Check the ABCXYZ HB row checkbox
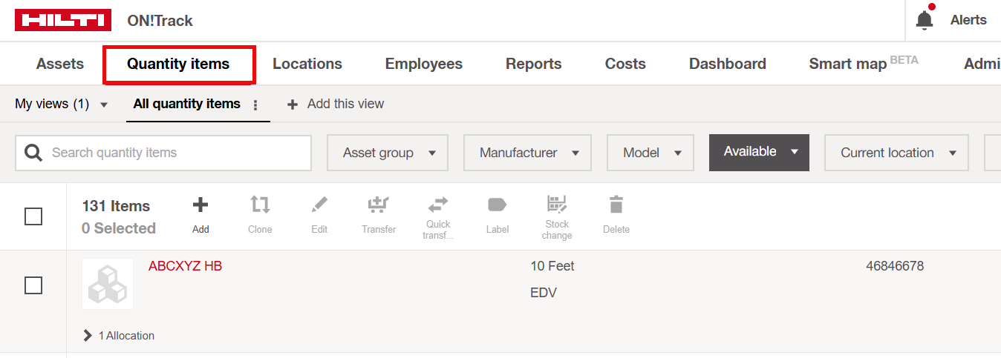Screen dimensions: 1001x358 33,285
